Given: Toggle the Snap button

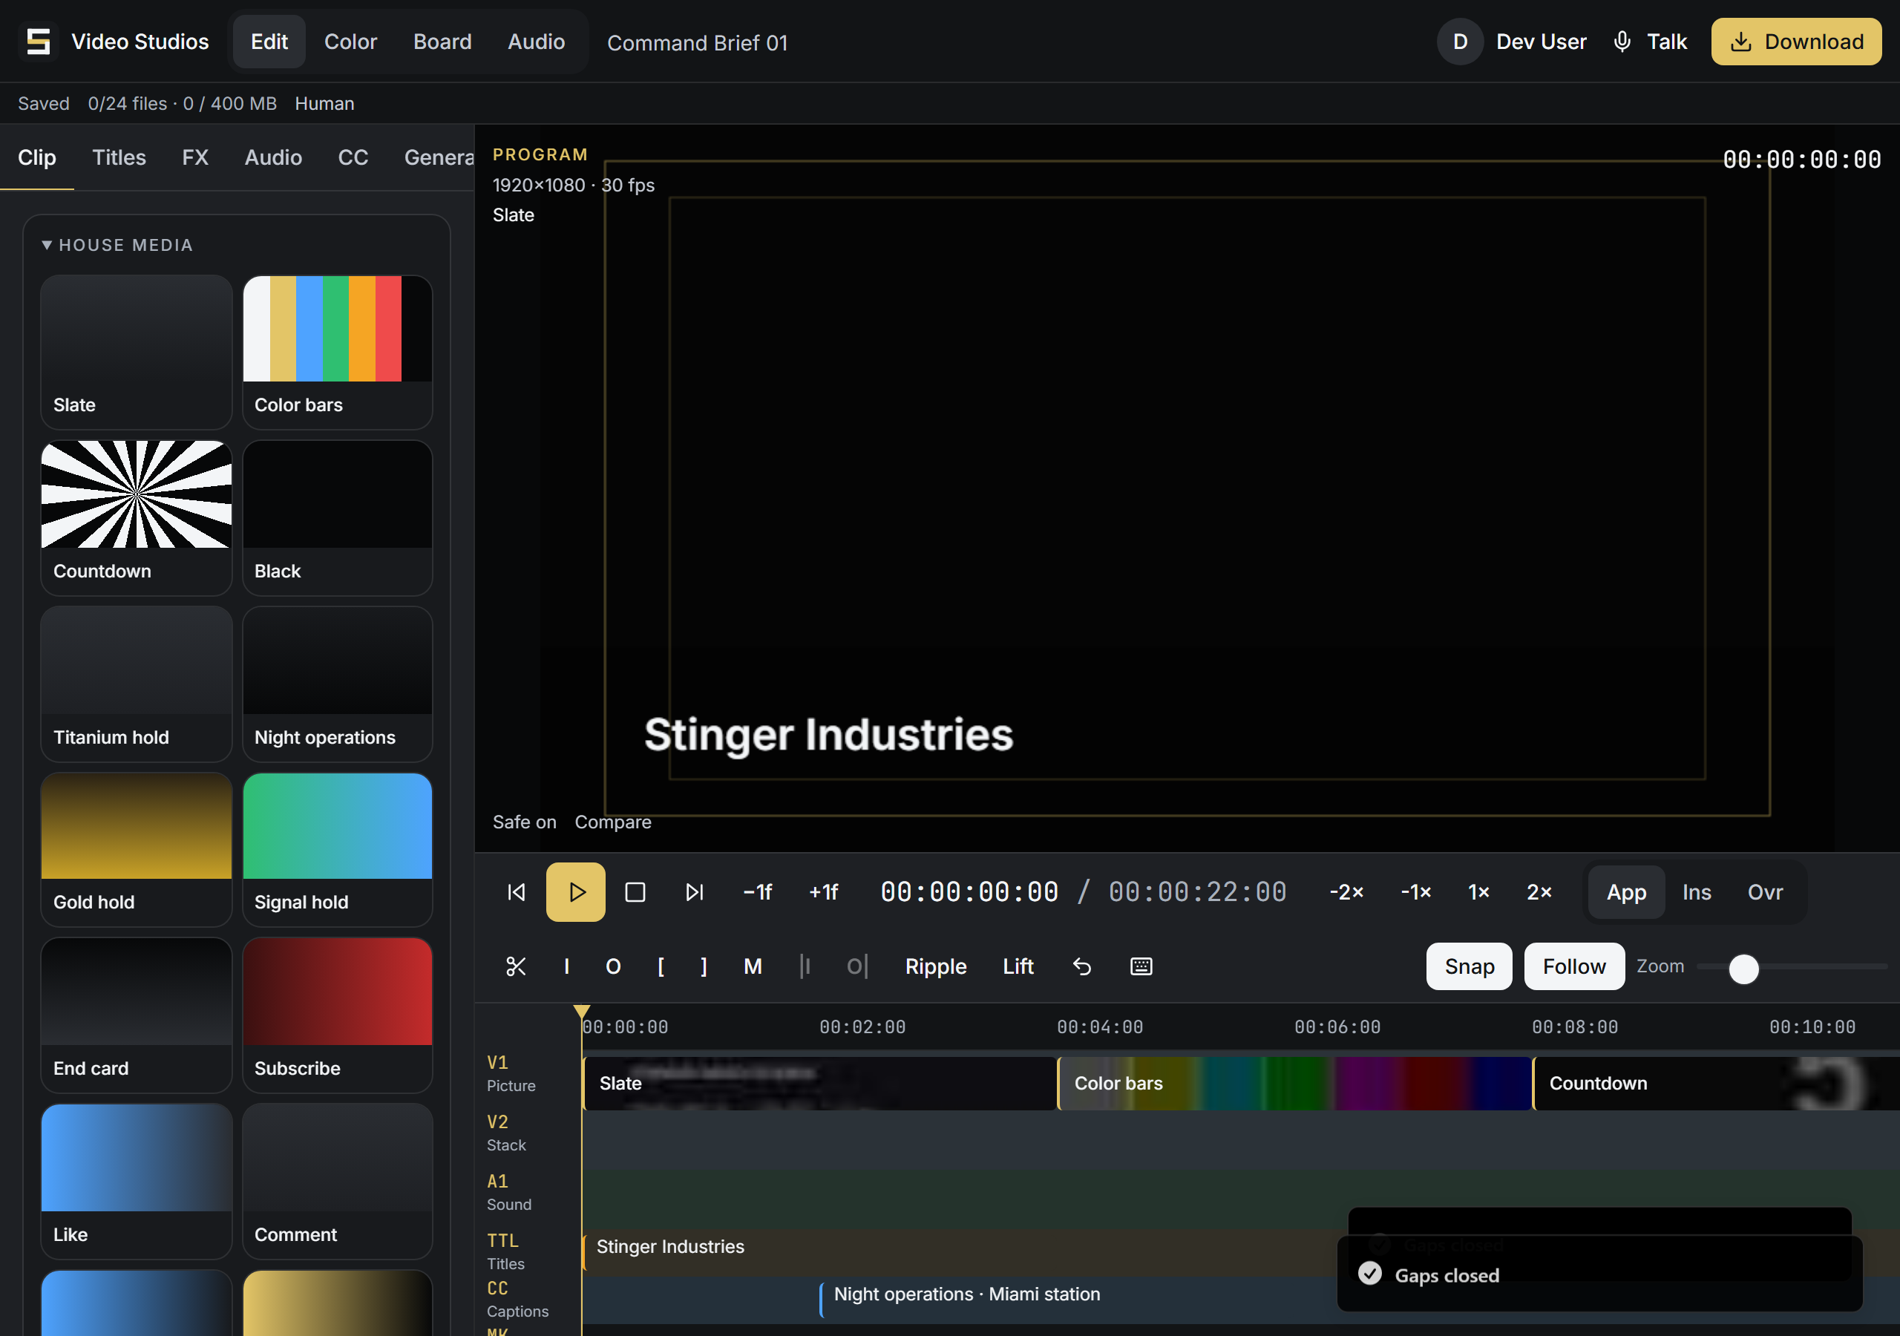Looking at the screenshot, I should tap(1469, 966).
